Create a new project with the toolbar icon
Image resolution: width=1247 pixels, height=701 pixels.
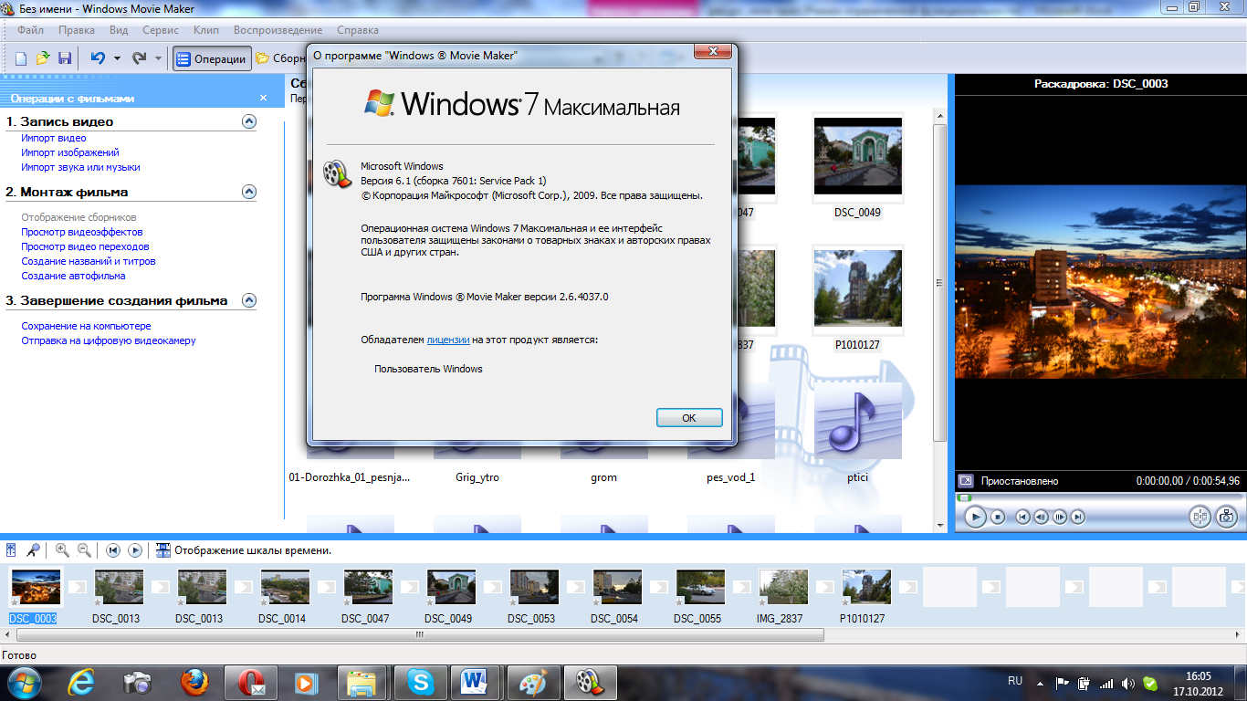(x=21, y=58)
